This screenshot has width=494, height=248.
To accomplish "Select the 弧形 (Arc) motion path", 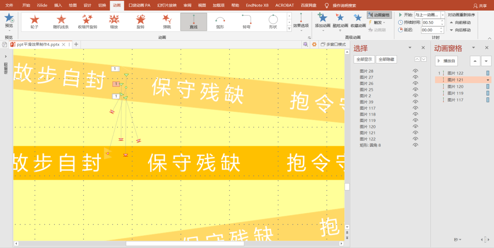I will click(x=220, y=22).
